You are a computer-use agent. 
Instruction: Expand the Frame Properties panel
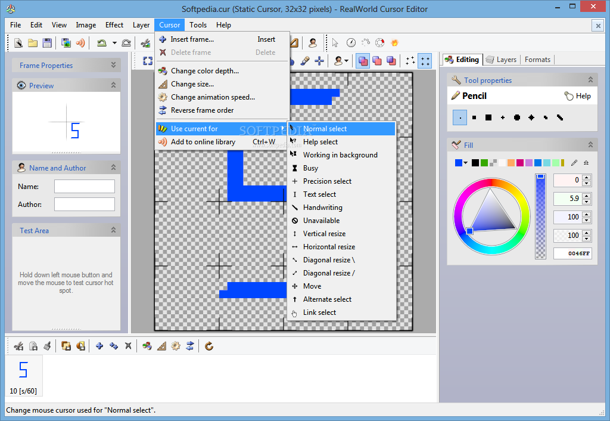(113, 65)
